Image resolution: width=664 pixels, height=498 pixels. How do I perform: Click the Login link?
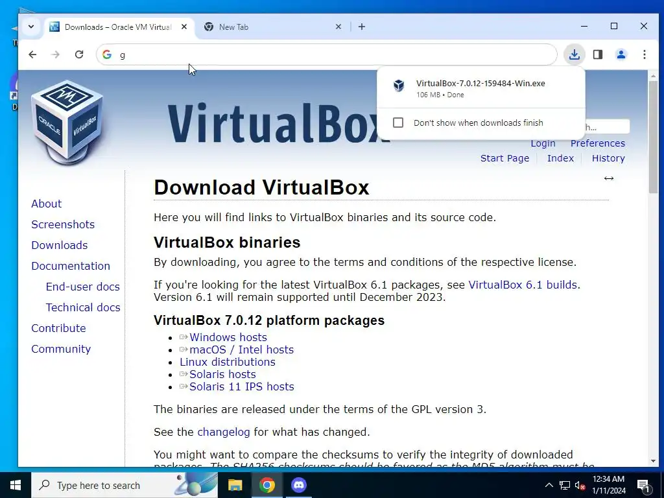point(543,143)
